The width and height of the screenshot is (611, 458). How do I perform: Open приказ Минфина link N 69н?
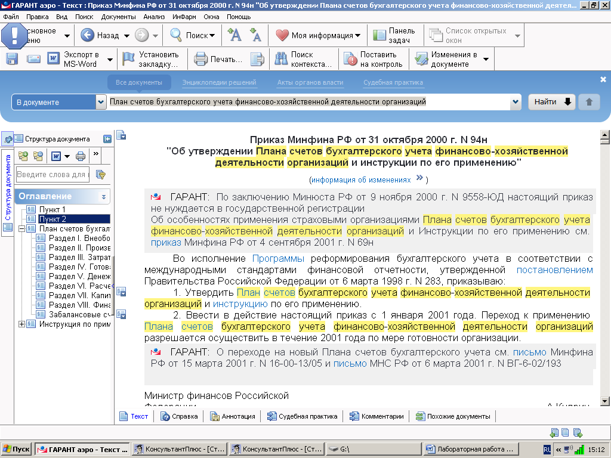pyautogui.click(x=166, y=243)
